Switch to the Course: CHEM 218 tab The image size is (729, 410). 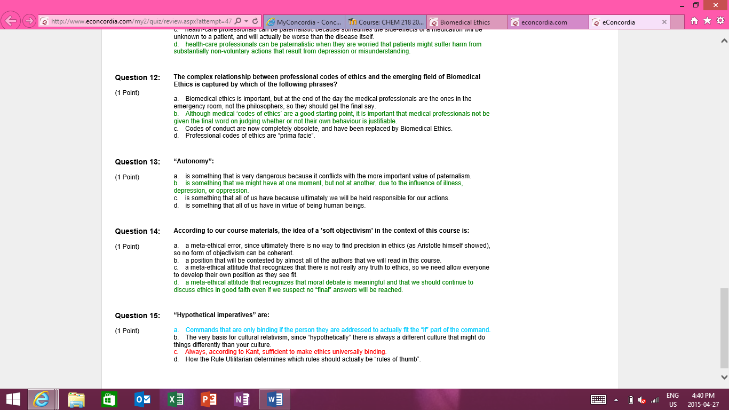coord(386,22)
